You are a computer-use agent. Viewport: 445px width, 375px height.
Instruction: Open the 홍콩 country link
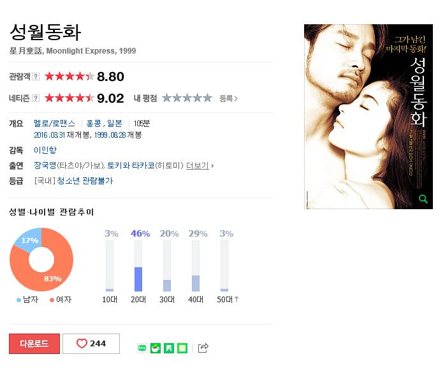[94, 123]
